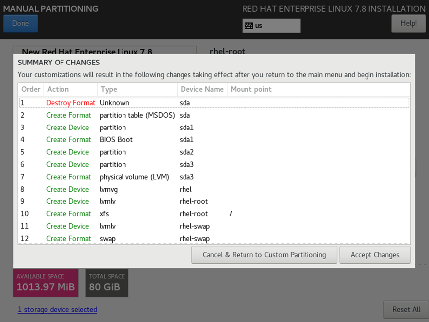Select the lvmvg rhel row
429x322 pixels.
[x=214, y=189]
